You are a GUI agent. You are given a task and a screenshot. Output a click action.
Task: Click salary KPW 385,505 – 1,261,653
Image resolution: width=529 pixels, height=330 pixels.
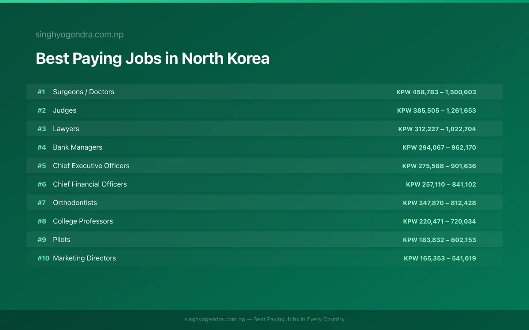click(436, 110)
